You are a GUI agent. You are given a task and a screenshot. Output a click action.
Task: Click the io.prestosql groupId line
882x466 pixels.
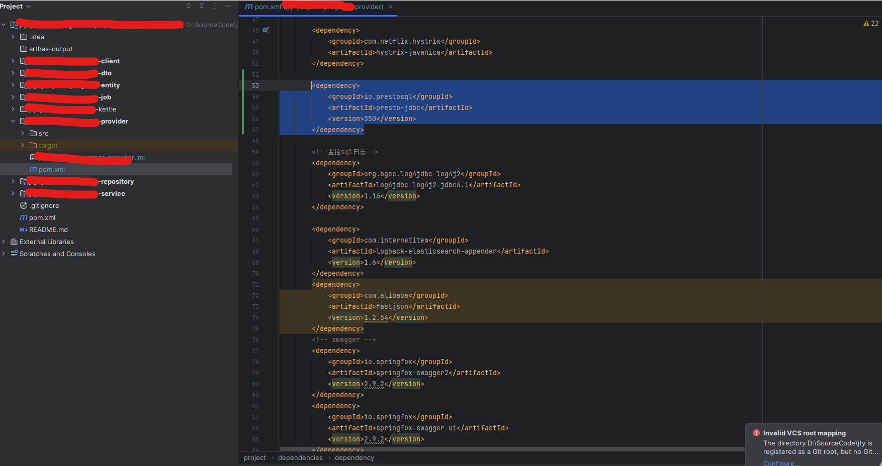click(390, 96)
